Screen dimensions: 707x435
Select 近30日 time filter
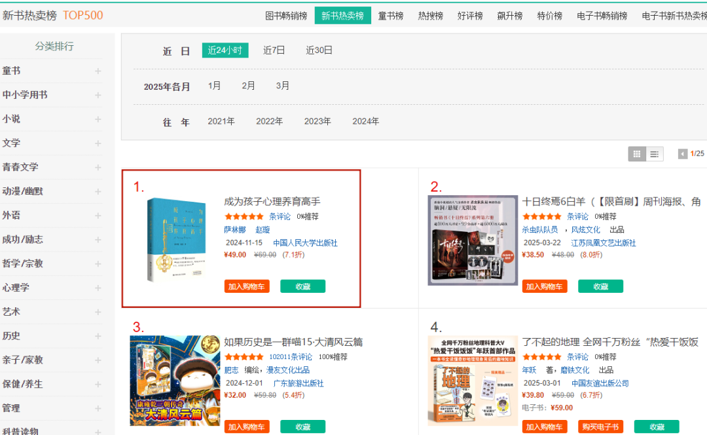319,50
